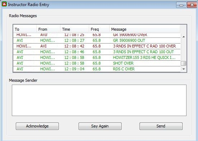Click the application icon in title bar
The width and height of the screenshot is (198, 141).
tap(4, 4)
